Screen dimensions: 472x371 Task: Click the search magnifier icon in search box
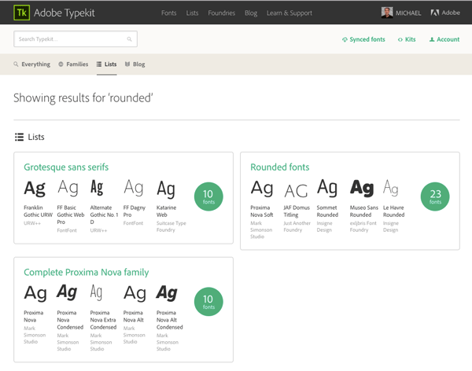pyautogui.click(x=129, y=39)
